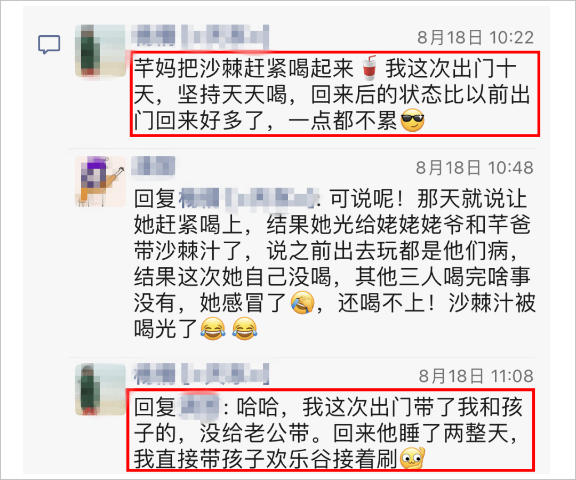Open the purple camel avatar profile
This screenshot has width=576, height=480.
coord(100,182)
